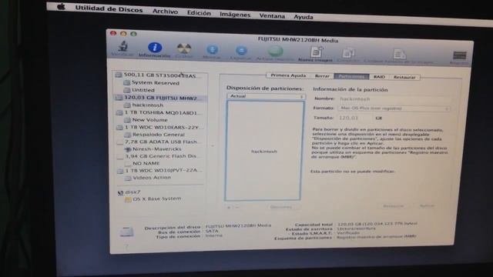
Task: Click the Convertir toolbar icon
Action: coord(348,53)
